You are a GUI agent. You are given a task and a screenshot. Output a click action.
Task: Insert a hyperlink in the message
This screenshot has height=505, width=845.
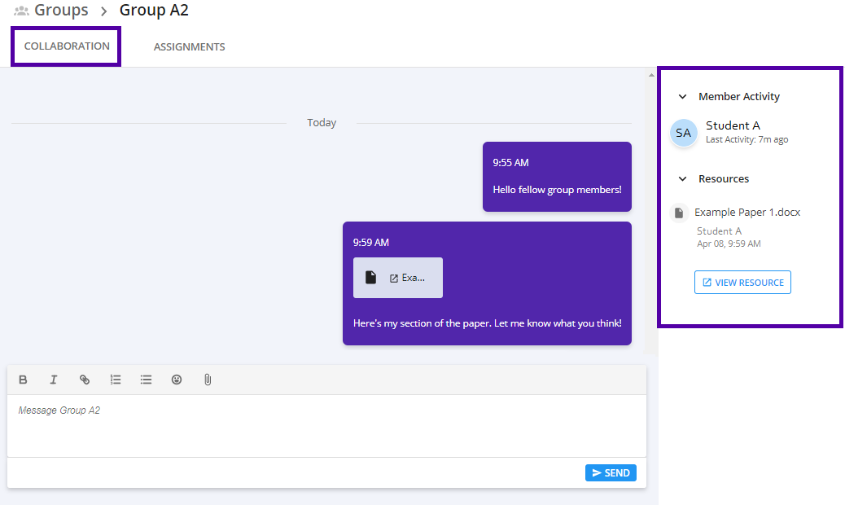(85, 380)
